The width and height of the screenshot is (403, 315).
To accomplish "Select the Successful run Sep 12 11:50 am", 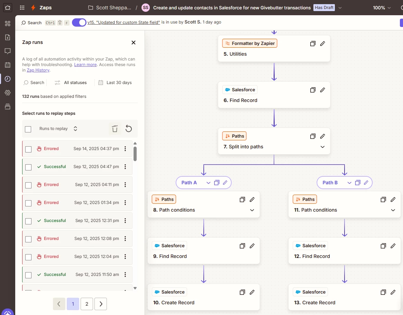I will [x=28, y=275].
